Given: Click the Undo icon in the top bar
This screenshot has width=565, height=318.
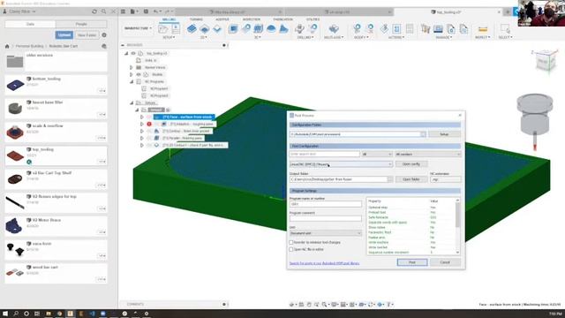Looking at the screenshot, I should [155, 11].
